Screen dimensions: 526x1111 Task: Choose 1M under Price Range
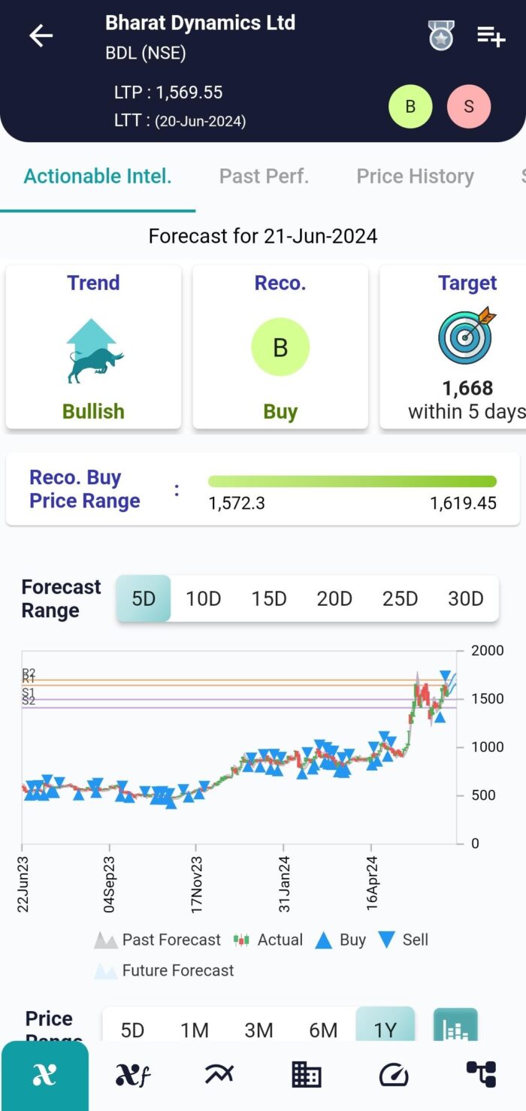pos(196,1031)
